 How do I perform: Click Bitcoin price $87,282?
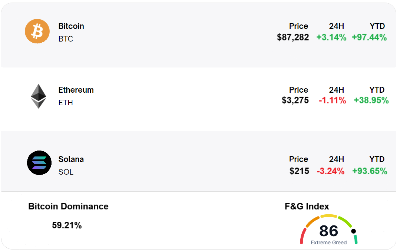click(293, 37)
